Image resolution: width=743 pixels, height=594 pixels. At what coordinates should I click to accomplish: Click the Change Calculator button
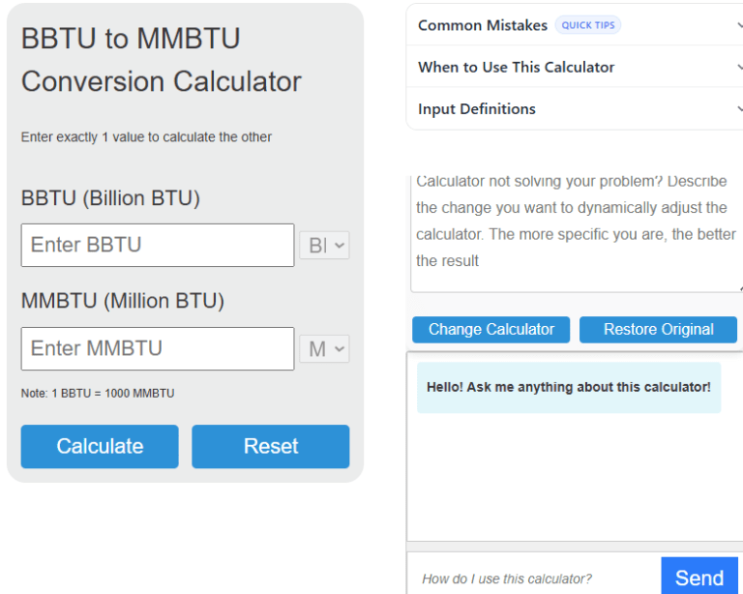pyautogui.click(x=491, y=330)
